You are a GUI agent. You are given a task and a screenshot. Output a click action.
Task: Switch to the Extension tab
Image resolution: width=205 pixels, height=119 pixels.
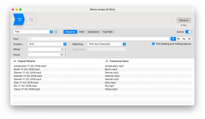(x=94, y=32)
